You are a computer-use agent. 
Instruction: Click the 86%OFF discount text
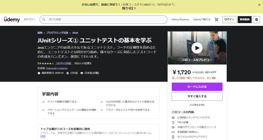pos(211,72)
